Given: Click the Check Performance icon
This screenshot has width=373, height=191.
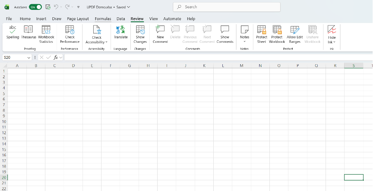Looking at the screenshot, I should click(70, 33).
